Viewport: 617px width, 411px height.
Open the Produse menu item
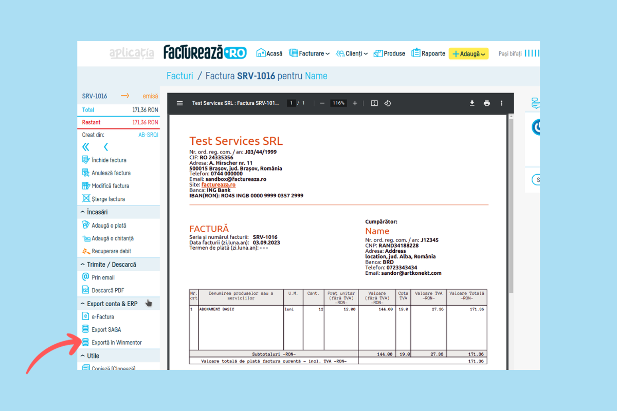(x=389, y=53)
